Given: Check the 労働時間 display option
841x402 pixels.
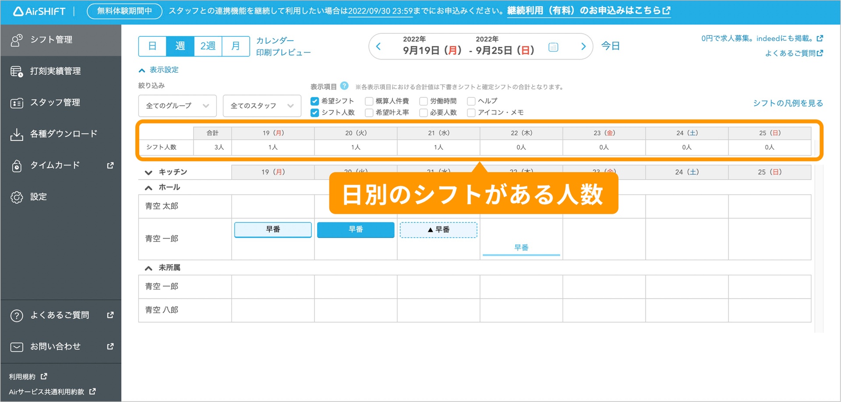Looking at the screenshot, I should tap(423, 101).
